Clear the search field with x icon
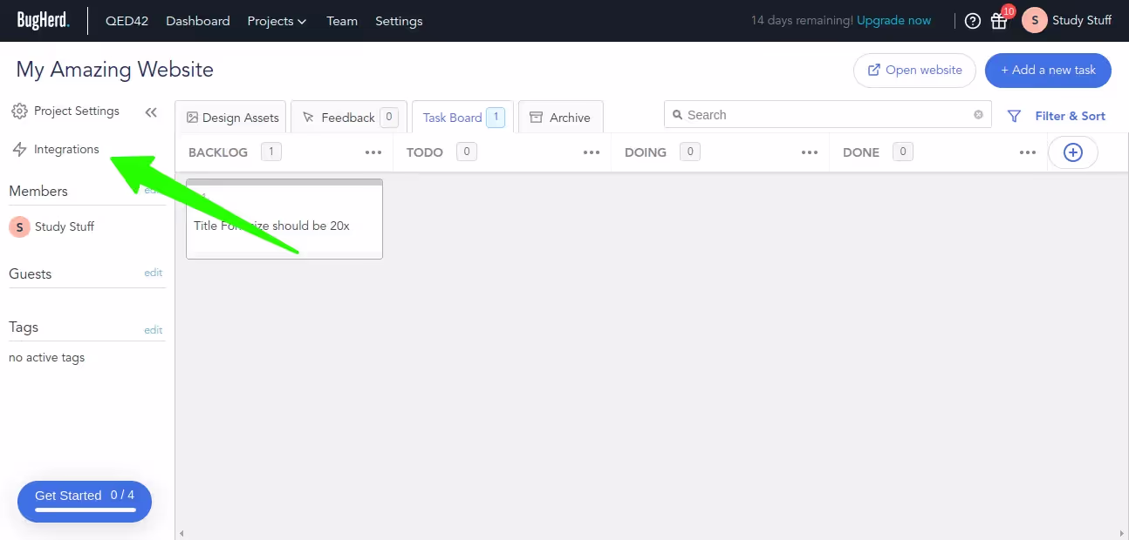This screenshot has width=1129, height=540. 978,115
